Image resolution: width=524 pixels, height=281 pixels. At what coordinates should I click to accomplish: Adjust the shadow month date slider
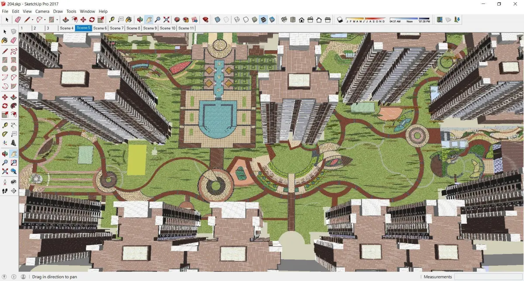coord(366,20)
